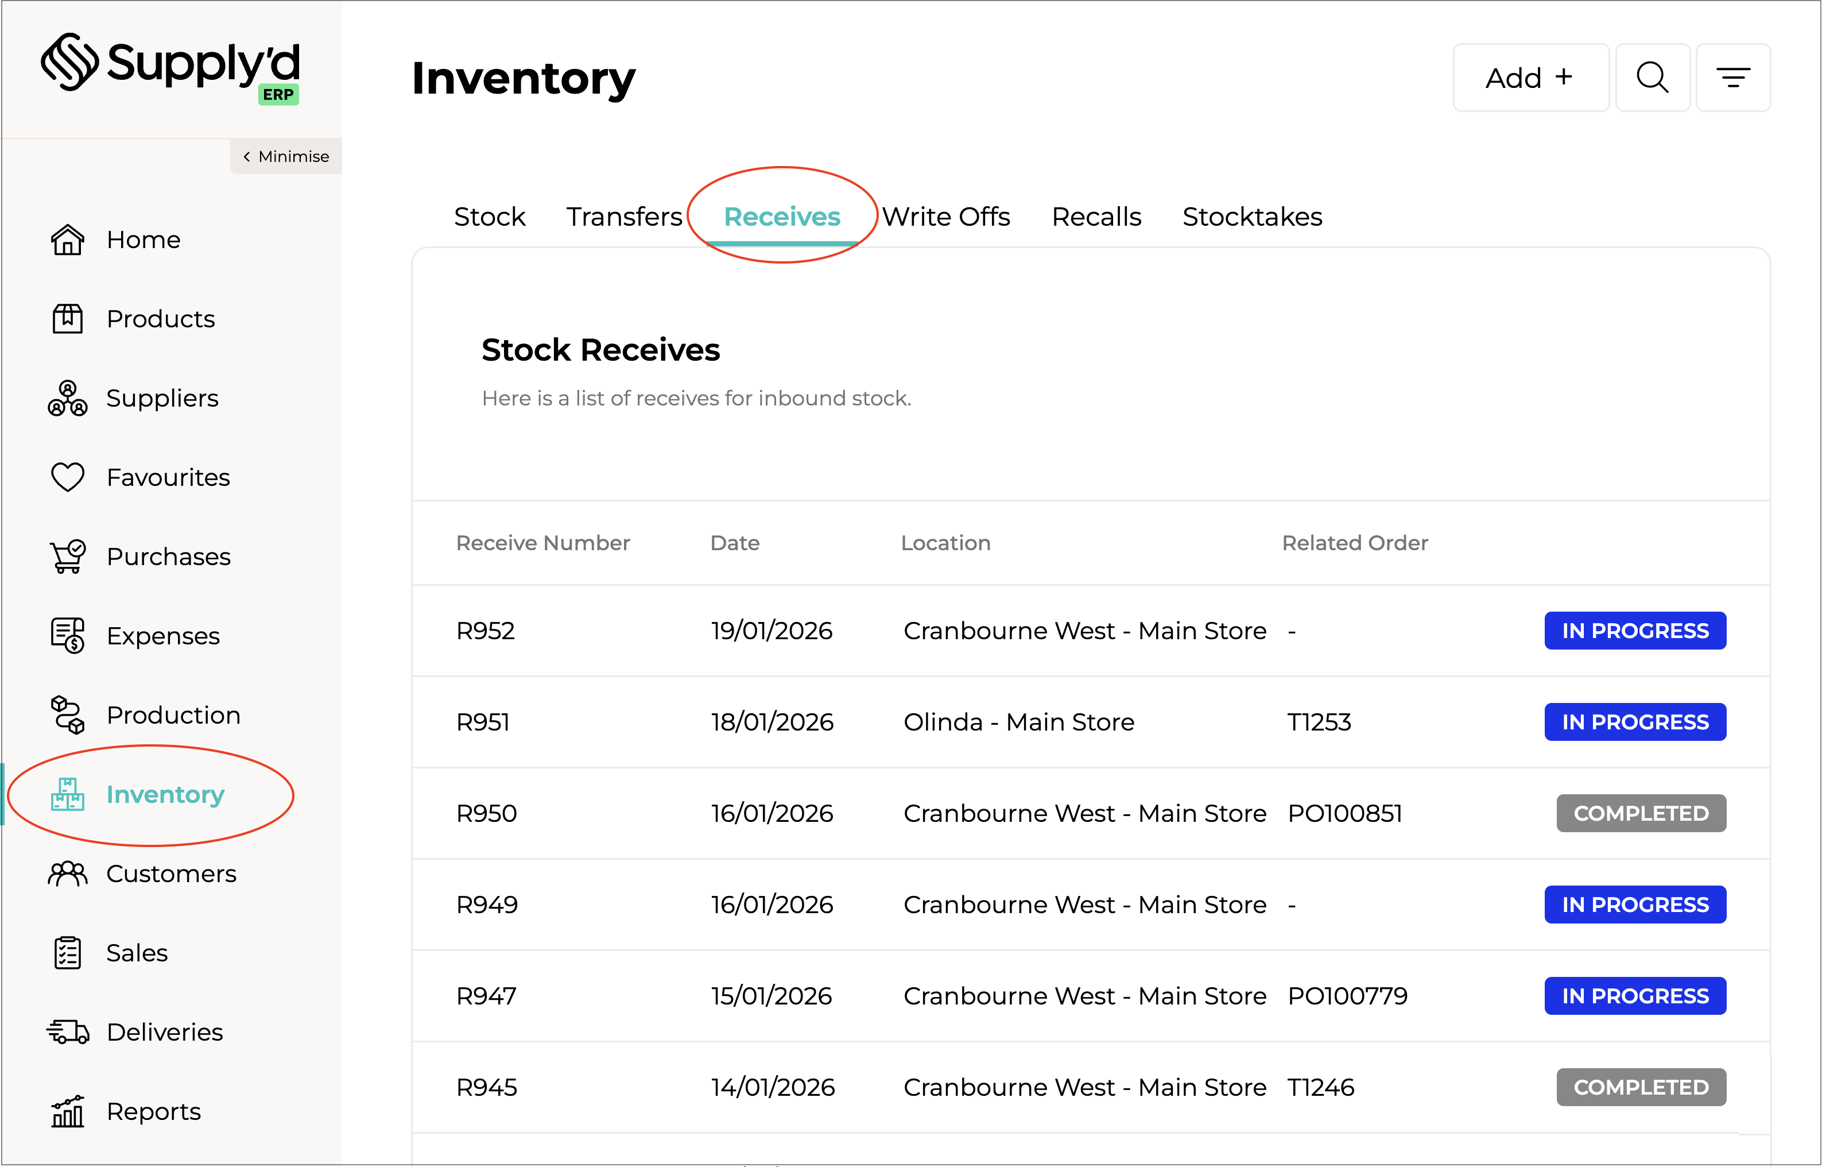Click the Reports chart icon
Image resolution: width=1822 pixels, height=1167 pixels.
point(67,1112)
